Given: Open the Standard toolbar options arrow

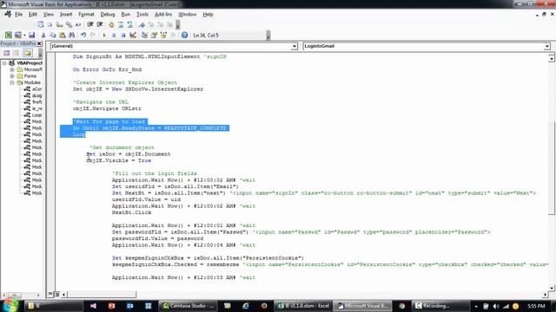Looking at the screenshot, I should click(268, 35).
